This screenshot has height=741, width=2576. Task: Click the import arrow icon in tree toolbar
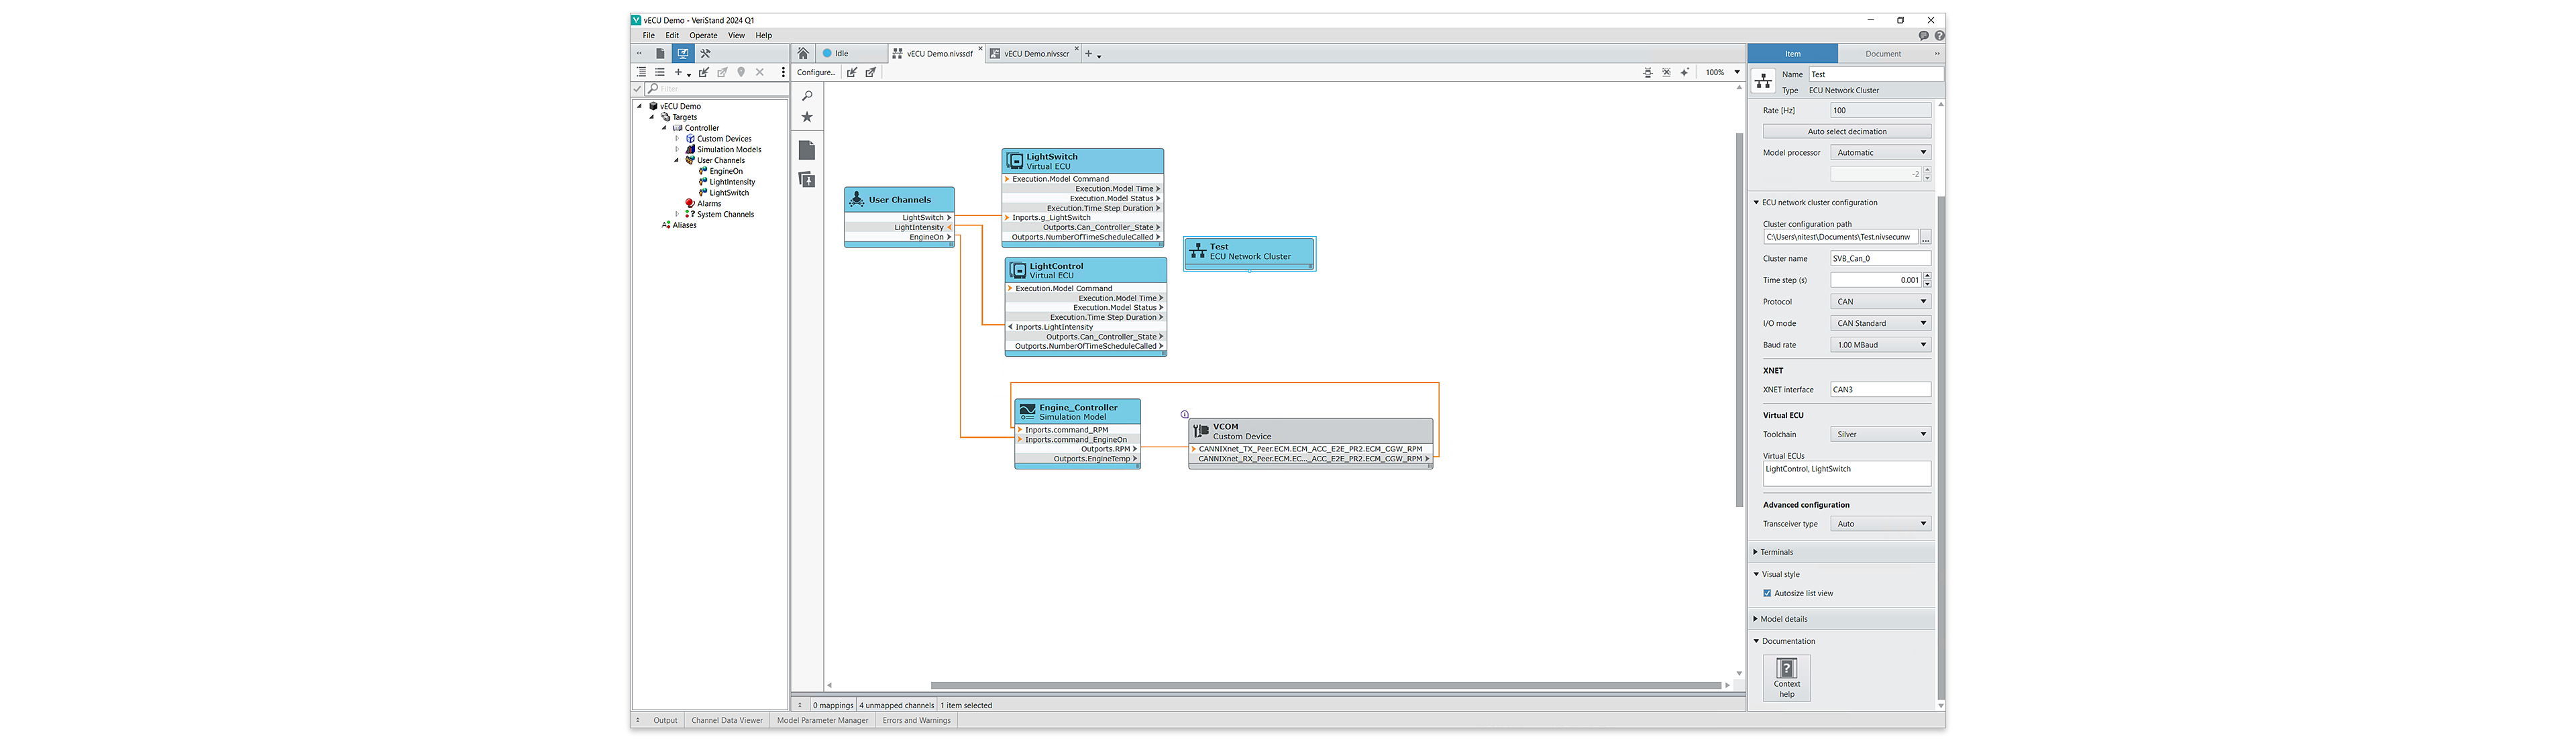pyautogui.click(x=704, y=72)
